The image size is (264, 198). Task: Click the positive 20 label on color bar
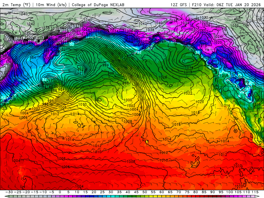click(94, 192)
